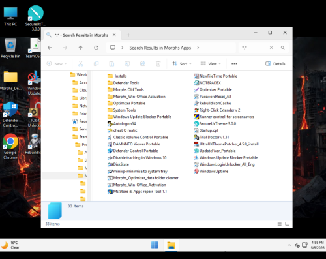Click the Back arrow in Explorer
Image resolution: width=326 pixels, height=259 pixels.
click(50, 48)
